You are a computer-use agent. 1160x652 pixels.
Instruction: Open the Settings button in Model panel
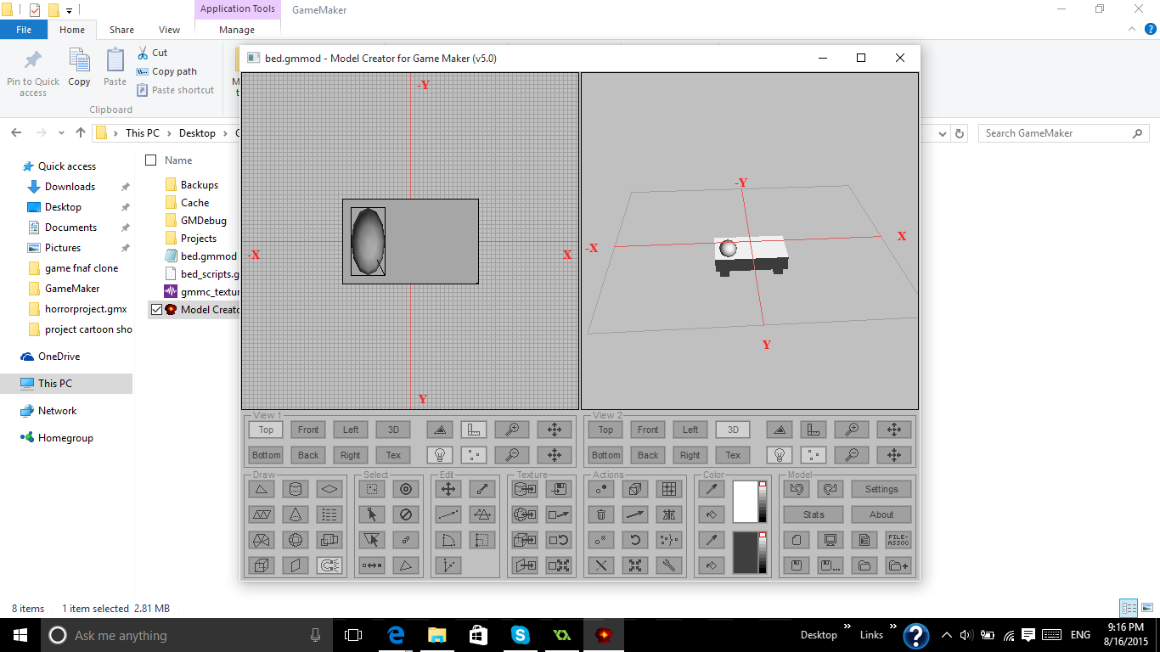[x=881, y=489]
